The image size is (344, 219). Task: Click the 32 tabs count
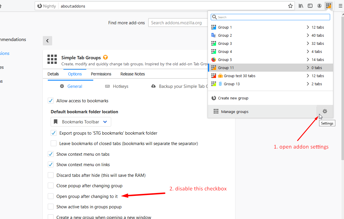tap(318, 43)
